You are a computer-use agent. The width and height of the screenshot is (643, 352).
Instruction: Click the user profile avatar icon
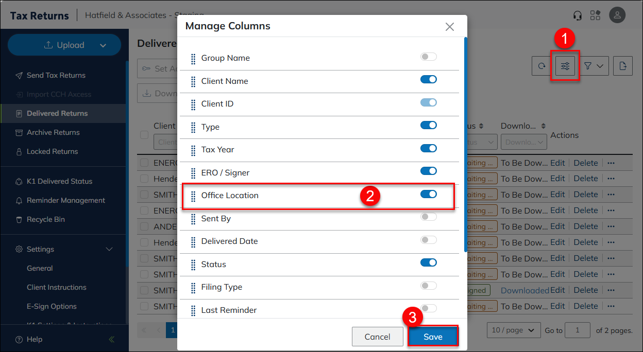[x=617, y=15]
